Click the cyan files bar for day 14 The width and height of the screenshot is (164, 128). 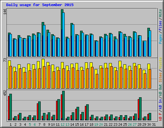tap(73, 40)
